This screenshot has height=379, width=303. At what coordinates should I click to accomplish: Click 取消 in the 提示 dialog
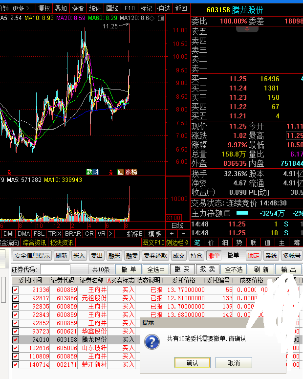(234, 362)
